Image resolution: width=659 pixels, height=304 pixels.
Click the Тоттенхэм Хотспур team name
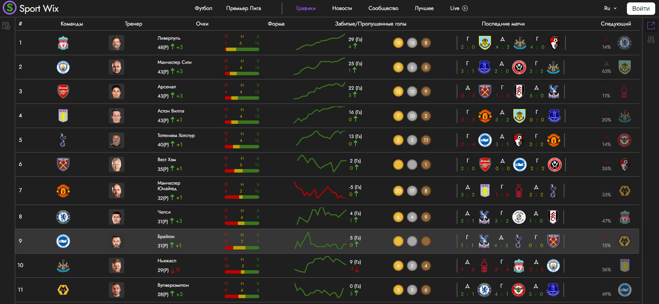coord(176,135)
